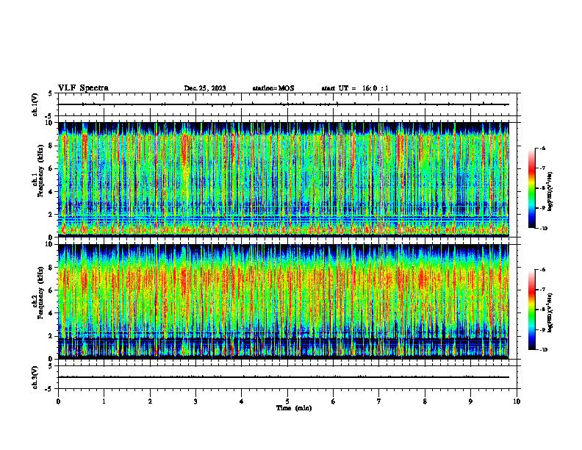Image resolution: width=582 pixels, height=450 pixels.
Task: Click time axis tick label '3'
Action: [x=195, y=401]
